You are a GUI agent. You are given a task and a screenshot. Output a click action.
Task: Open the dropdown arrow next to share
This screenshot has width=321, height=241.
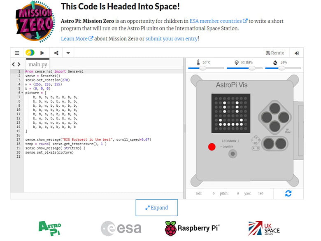(68, 53)
